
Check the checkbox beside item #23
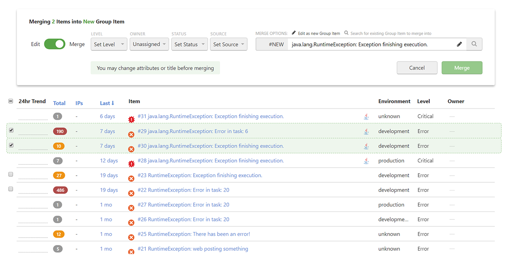coord(11,174)
